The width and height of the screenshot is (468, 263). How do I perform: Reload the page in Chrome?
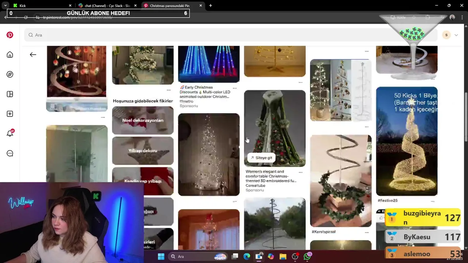pos(26,17)
